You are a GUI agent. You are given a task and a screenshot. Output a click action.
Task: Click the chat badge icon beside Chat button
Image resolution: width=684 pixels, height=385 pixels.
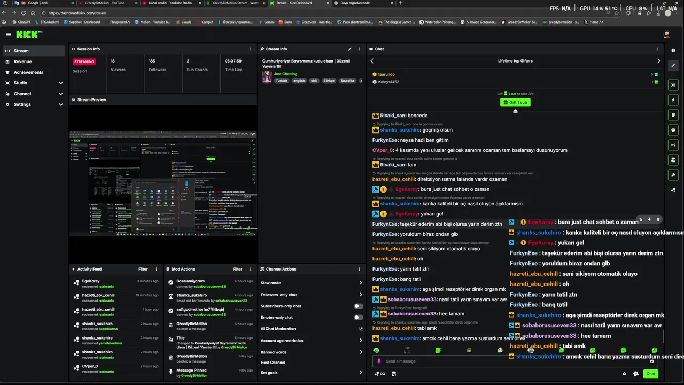[x=636, y=374]
